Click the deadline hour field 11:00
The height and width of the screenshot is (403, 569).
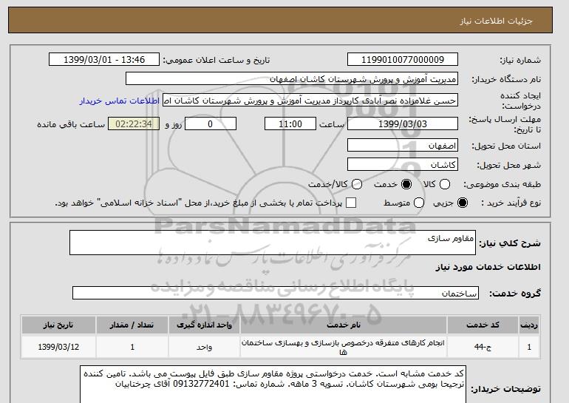pos(290,123)
